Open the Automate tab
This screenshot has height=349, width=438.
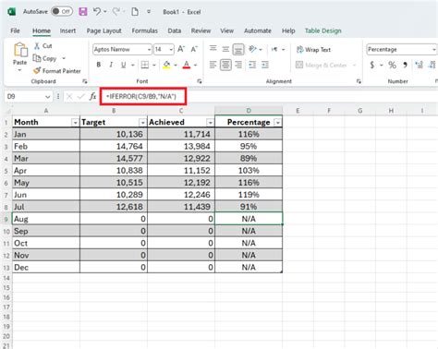tap(258, 30)
